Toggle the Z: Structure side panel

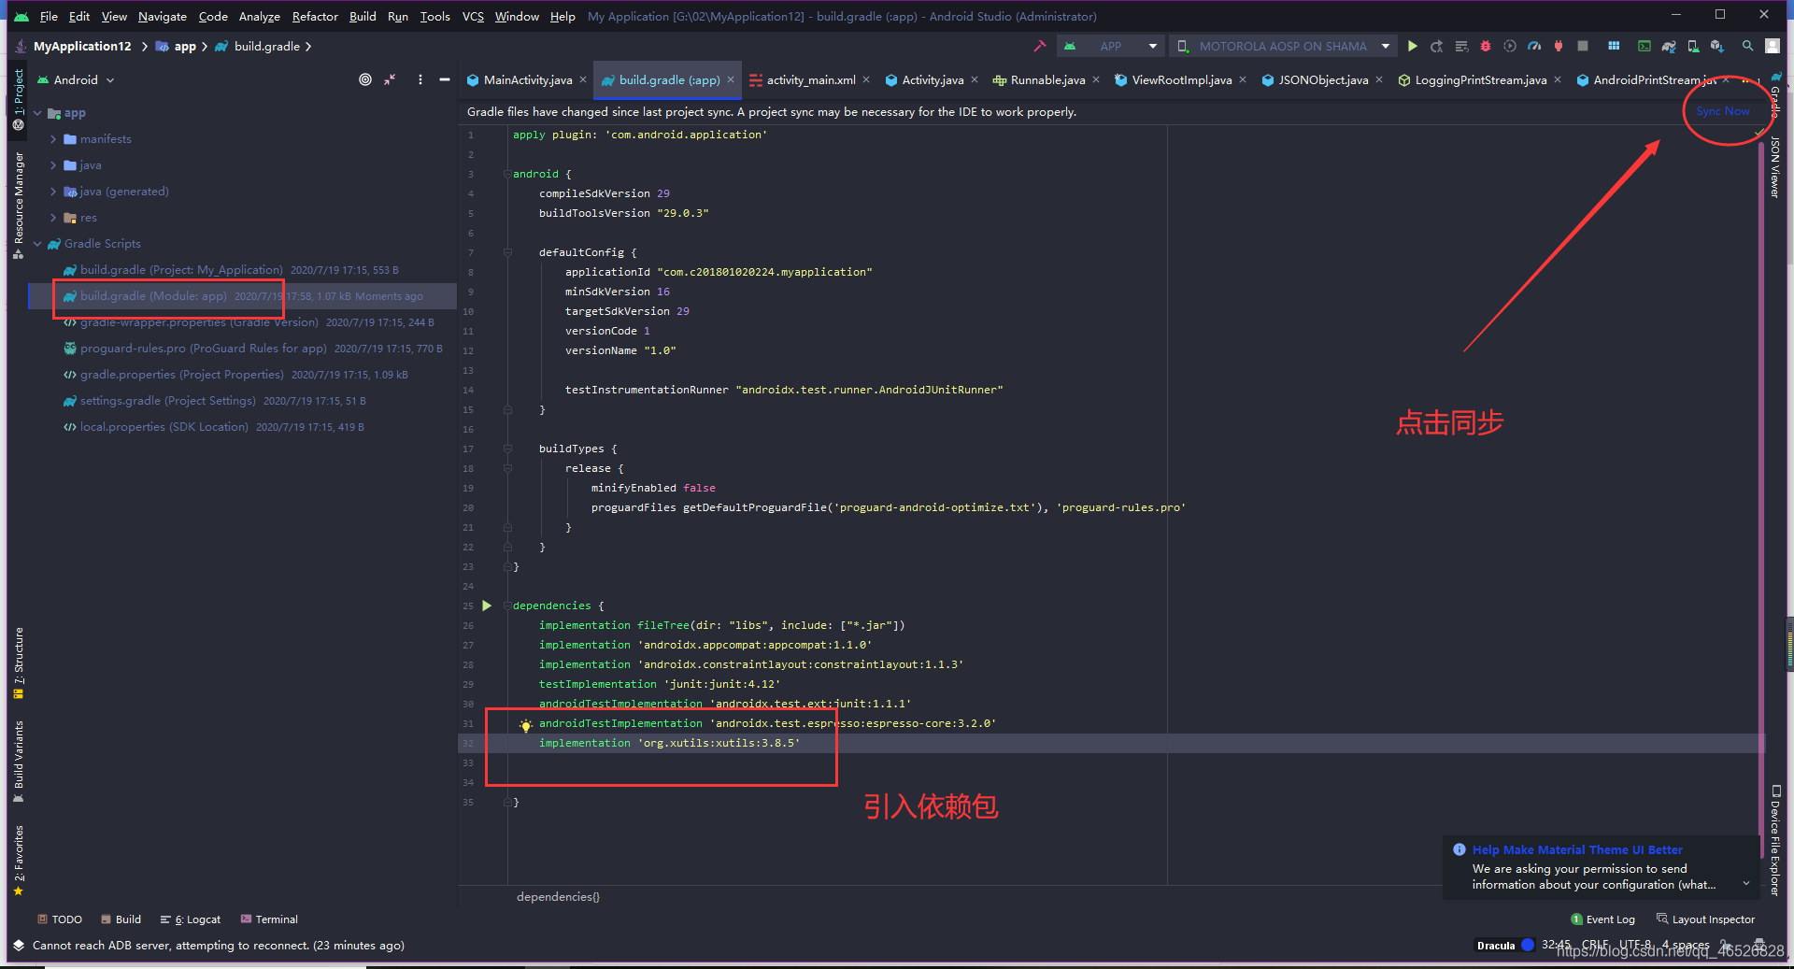(x=18, y=663)
